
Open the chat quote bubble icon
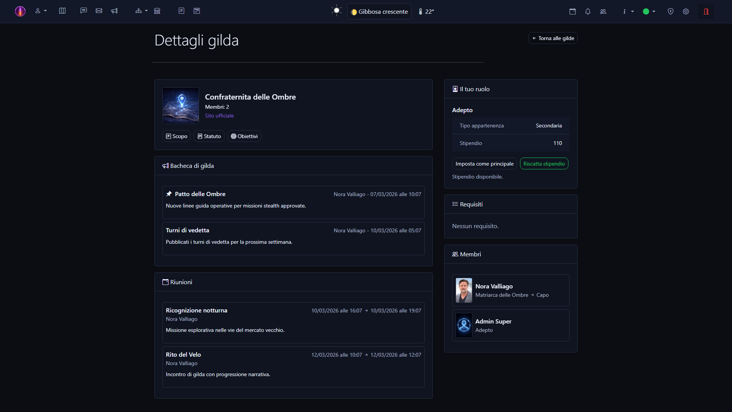[83, 11]
